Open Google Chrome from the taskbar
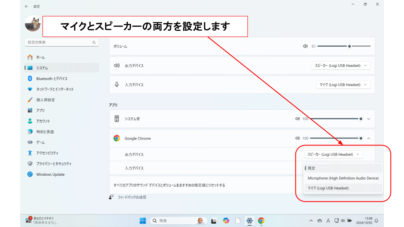Viewport: 404px width, 227px height. 261,221
